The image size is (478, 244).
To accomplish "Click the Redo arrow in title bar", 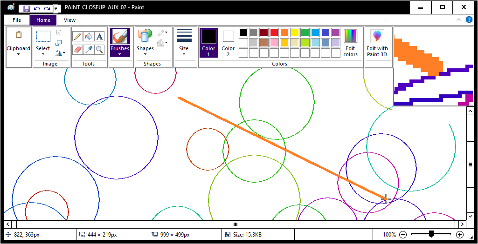I will pos(47,8).
